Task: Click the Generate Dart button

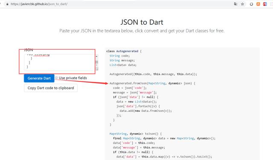Action: 39,78
